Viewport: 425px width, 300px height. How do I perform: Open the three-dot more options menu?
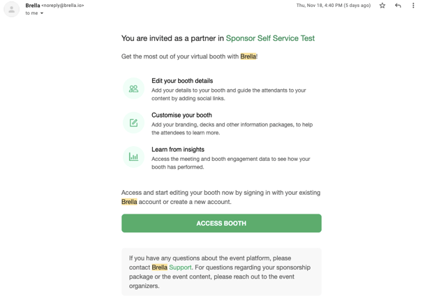point(413,6)
